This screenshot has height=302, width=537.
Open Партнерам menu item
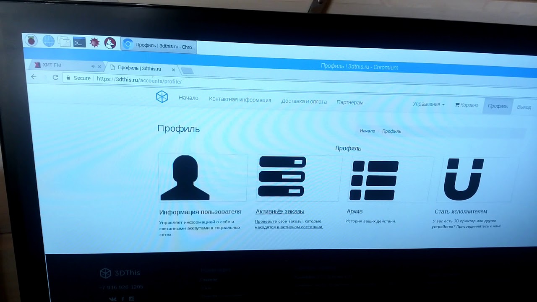pyautogui.click(x=350, y=102)
